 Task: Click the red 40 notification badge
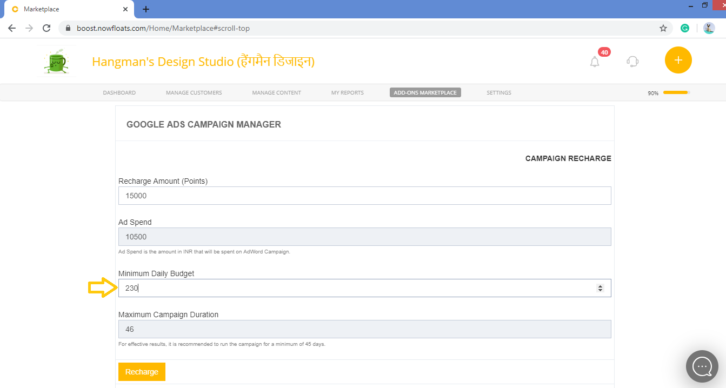[604, 52]
